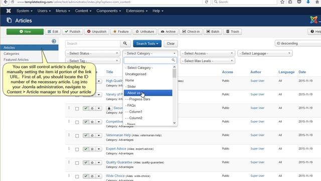Check the box for Expert Advice article
The image size is (321, 181).
[x=77, y=149]
